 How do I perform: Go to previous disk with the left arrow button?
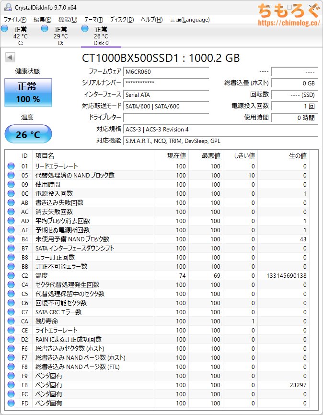click(x=11, y=57)
